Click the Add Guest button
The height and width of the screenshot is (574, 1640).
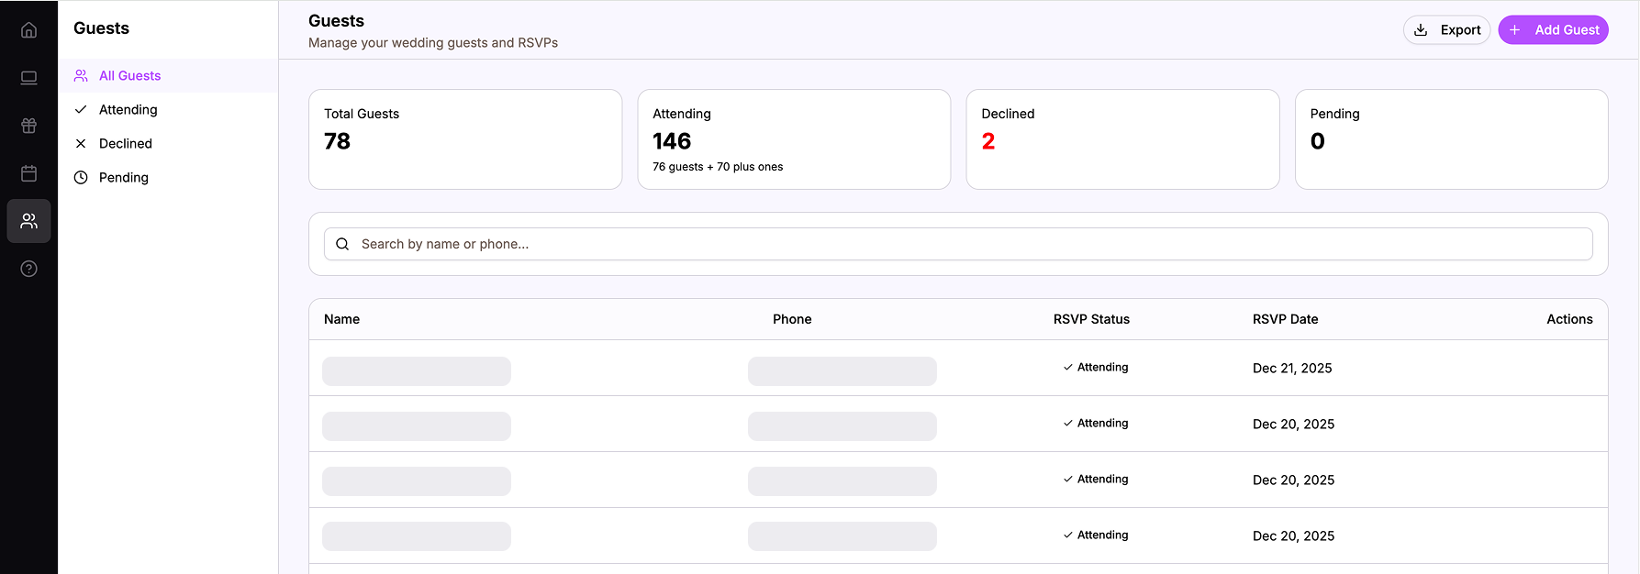pos(1553,30)
